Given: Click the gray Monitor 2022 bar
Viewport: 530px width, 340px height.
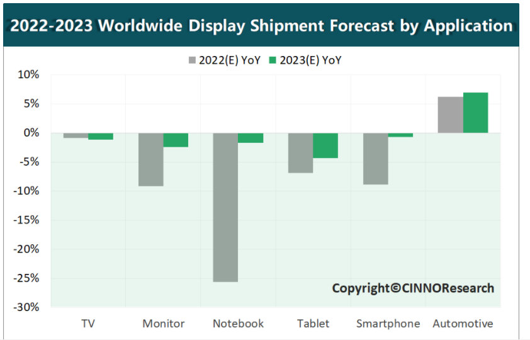Looking at the screenshot, I should pos(151,159).
